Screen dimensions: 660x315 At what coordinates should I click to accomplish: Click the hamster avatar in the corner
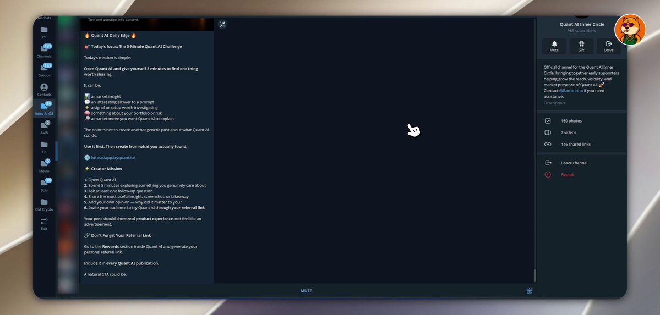(x=630, y=30)
